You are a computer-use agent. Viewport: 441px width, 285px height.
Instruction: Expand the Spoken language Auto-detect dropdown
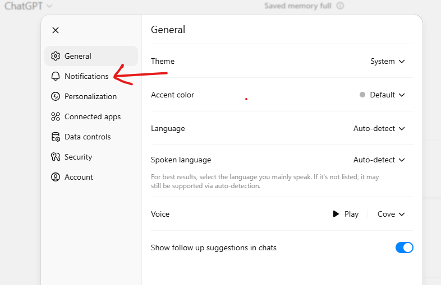(x=379, y=160)
